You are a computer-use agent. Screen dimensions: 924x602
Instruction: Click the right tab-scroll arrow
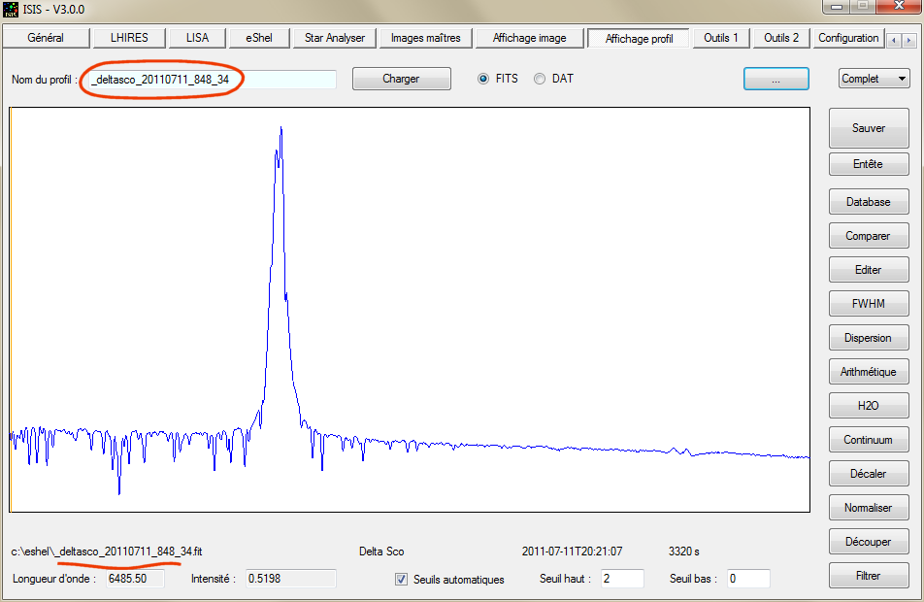click(909, 38)
